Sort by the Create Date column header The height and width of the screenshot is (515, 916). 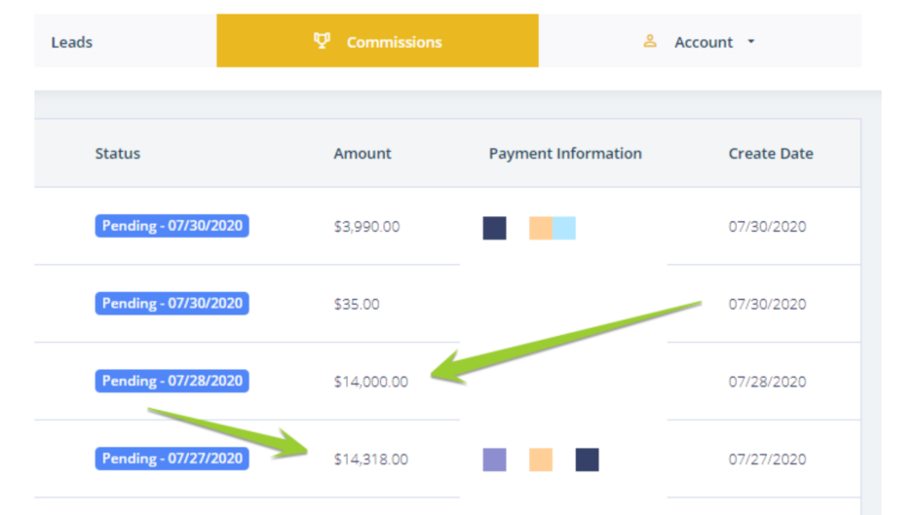(x=771, y=154)
